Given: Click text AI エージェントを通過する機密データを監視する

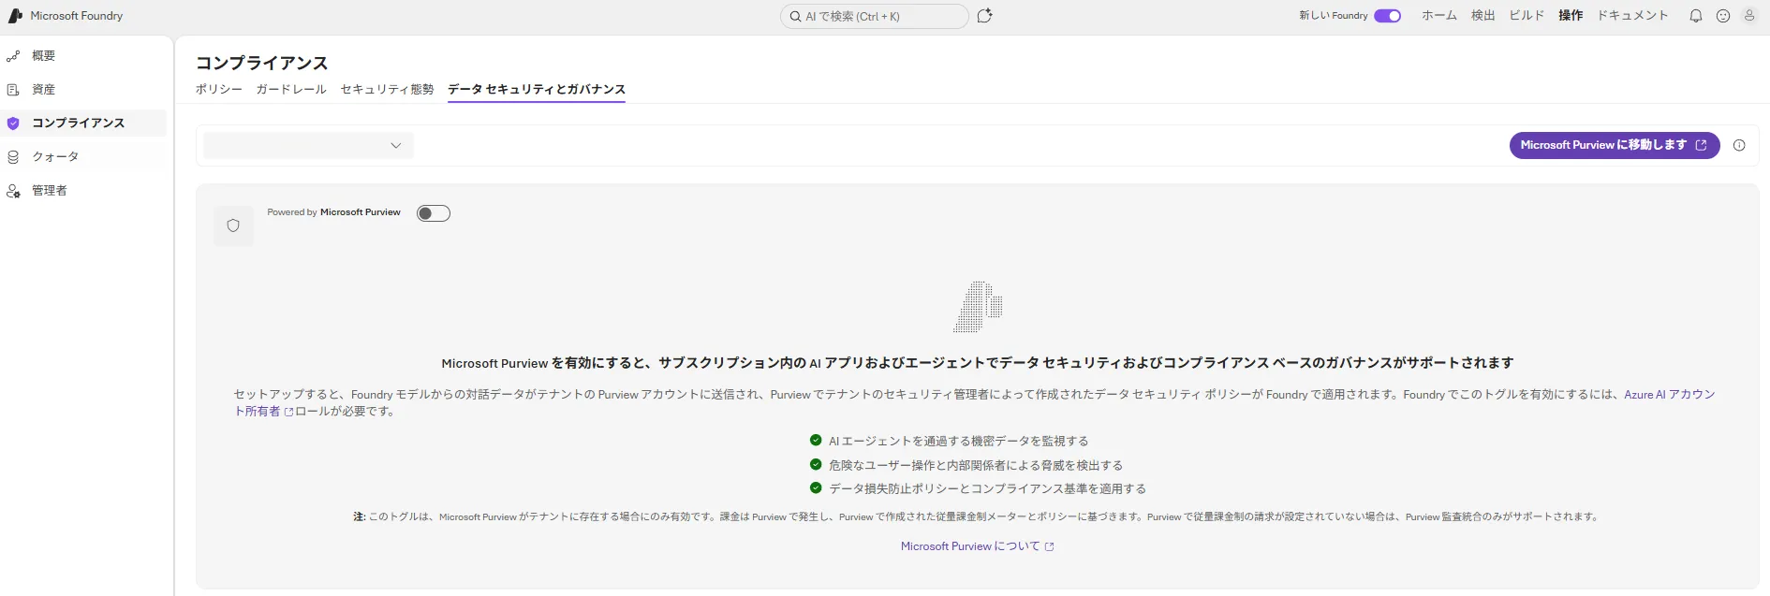Looking at the screenshot, I should tap(958, 441).
